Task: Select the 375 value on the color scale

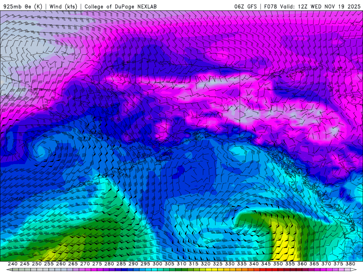Action: pyautogui.click(x=338, y=264)
